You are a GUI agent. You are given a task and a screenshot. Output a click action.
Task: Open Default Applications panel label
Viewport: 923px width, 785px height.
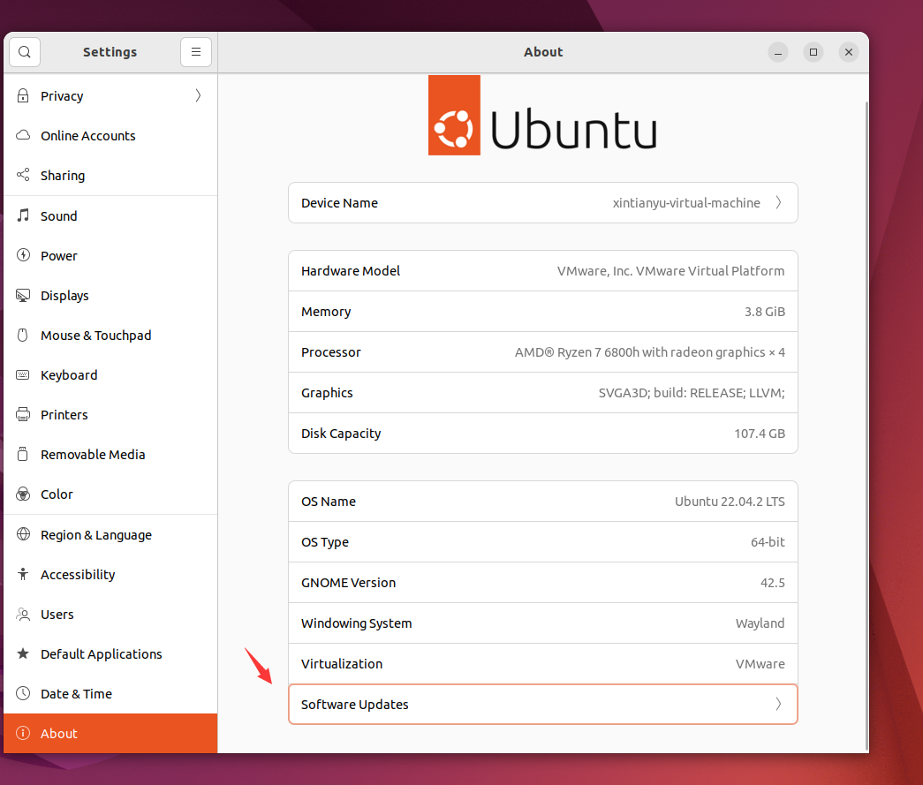coord(102,653)
